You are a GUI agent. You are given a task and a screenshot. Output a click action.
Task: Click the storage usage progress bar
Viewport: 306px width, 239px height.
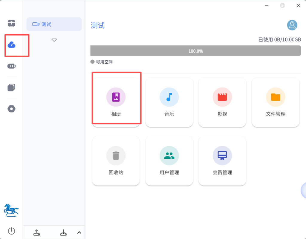point(195,51)
